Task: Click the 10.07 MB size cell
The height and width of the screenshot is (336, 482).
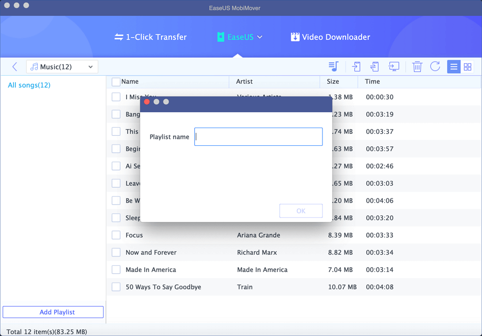Action: [342, 287]
